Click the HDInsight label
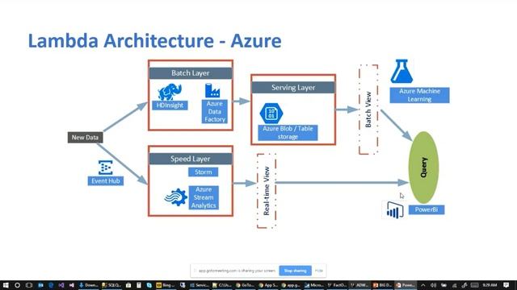Viewport: 517px width, 290px height. (170, 106)
